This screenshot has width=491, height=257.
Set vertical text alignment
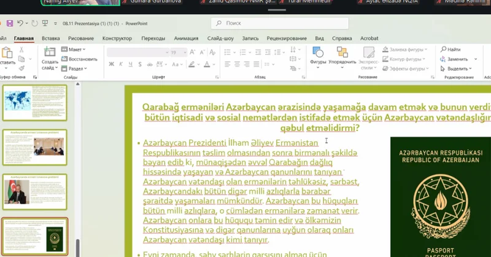coord(293,59)
